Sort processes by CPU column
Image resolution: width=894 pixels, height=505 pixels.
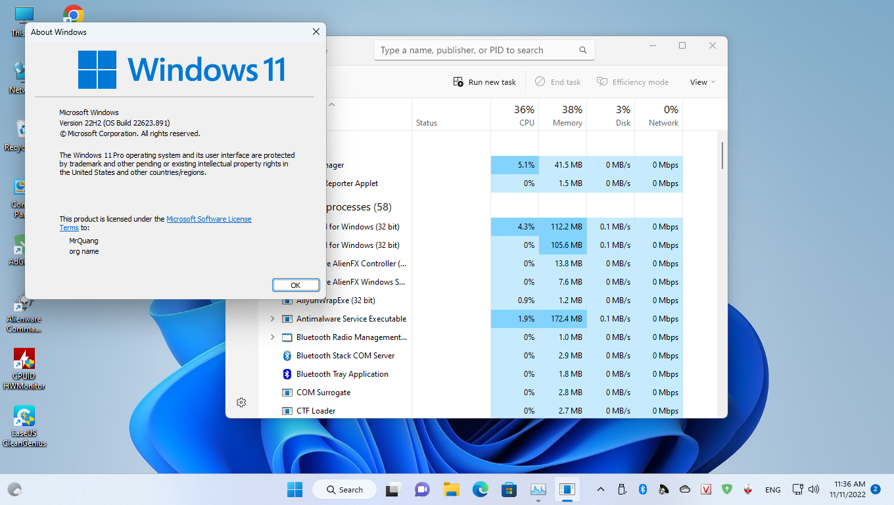(515, 115)
